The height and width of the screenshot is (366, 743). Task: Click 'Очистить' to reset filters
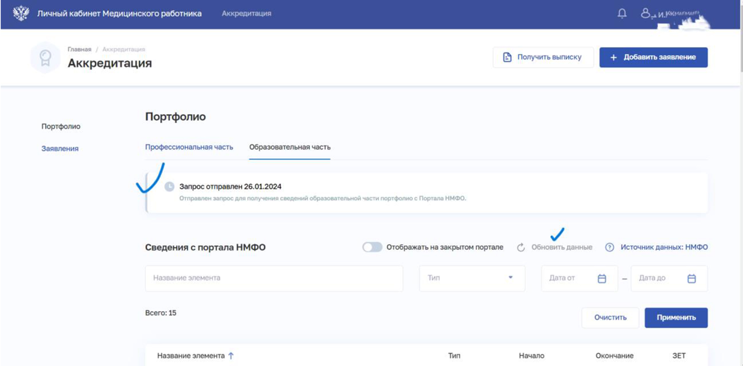(x=610, y=318)
